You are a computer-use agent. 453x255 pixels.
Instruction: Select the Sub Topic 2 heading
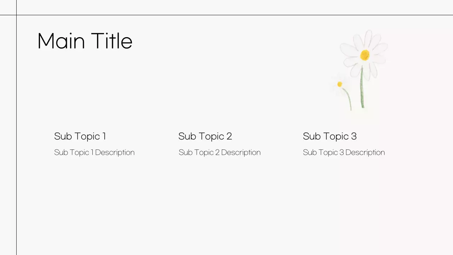tap(205, 136)
